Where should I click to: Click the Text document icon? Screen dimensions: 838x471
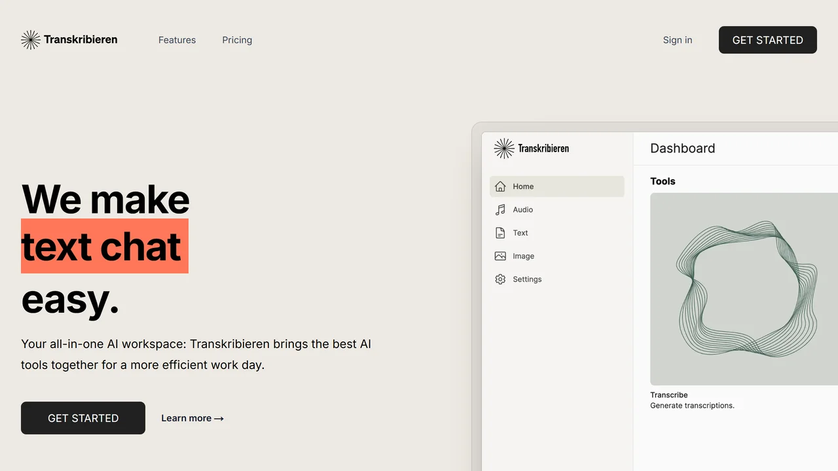pos(500,233)
